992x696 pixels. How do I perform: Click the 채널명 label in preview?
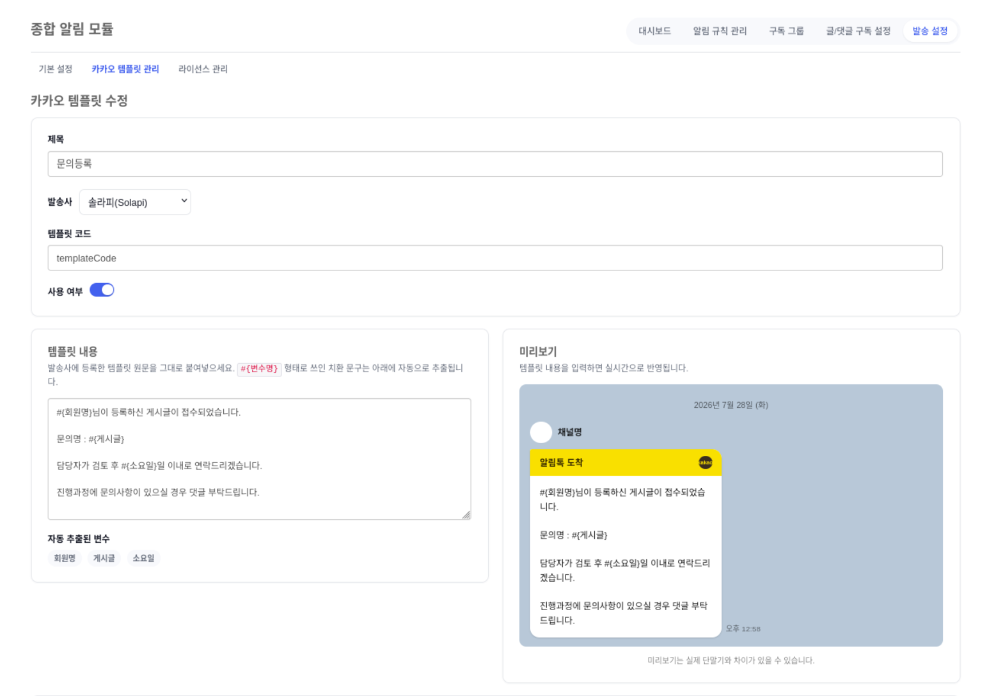pos(570,432)
